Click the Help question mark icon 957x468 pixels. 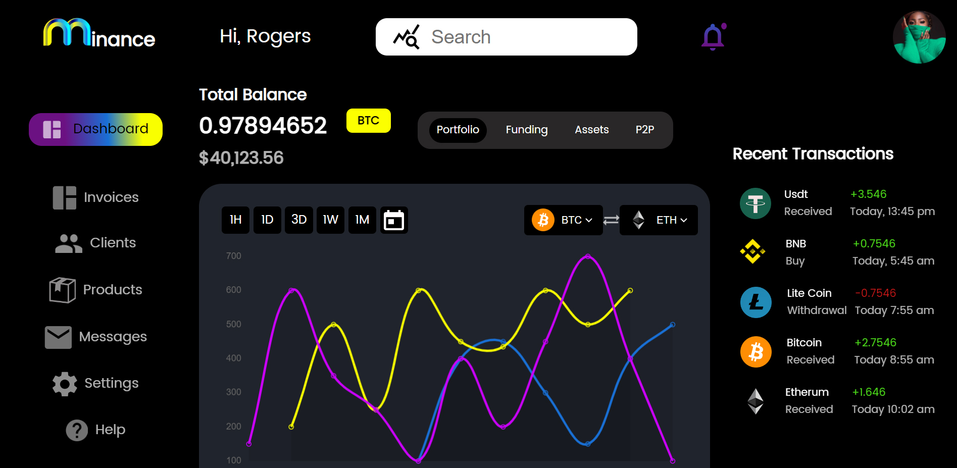tap(77, 430)
